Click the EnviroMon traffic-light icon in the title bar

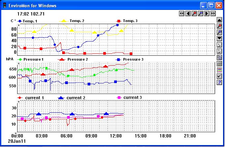click(x=5, y=5)
